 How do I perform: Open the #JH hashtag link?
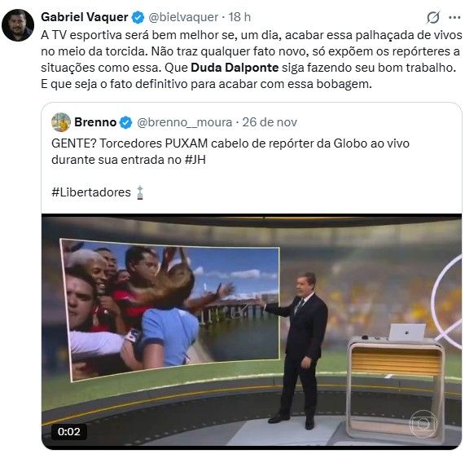(195, 160)
